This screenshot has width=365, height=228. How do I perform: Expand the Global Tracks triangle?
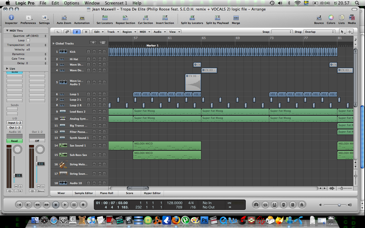coord(54,44)
